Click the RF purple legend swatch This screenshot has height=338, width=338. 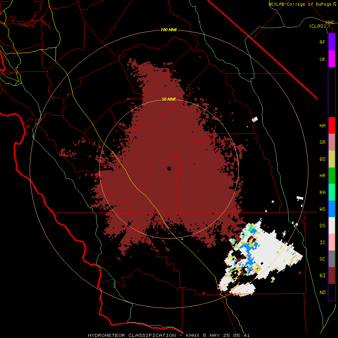pyautogui.click(x=332, y=42)
